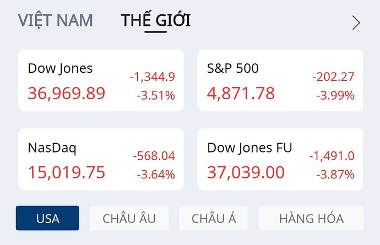Show CHÂU ÂU markets
Image resolution: width=380 pixels, height=245 pixels.
click(129, 218)
